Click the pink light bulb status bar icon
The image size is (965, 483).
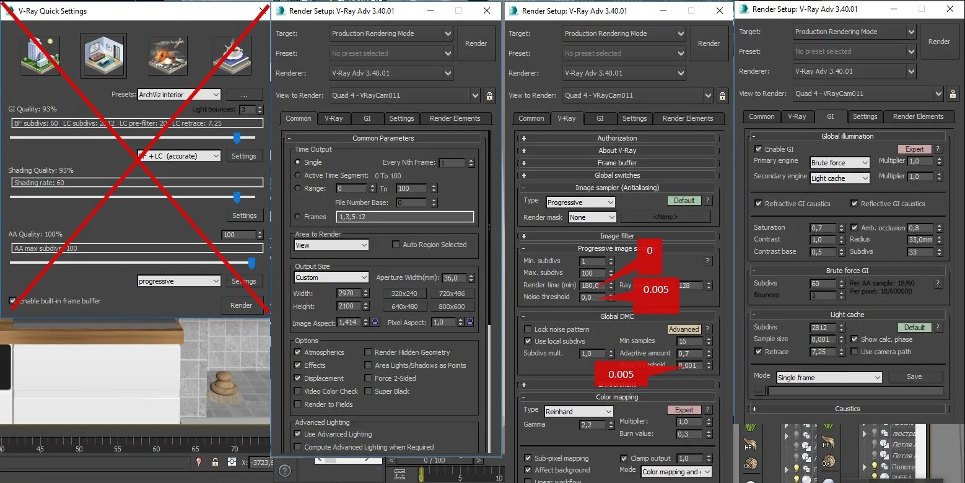(199, 461)
